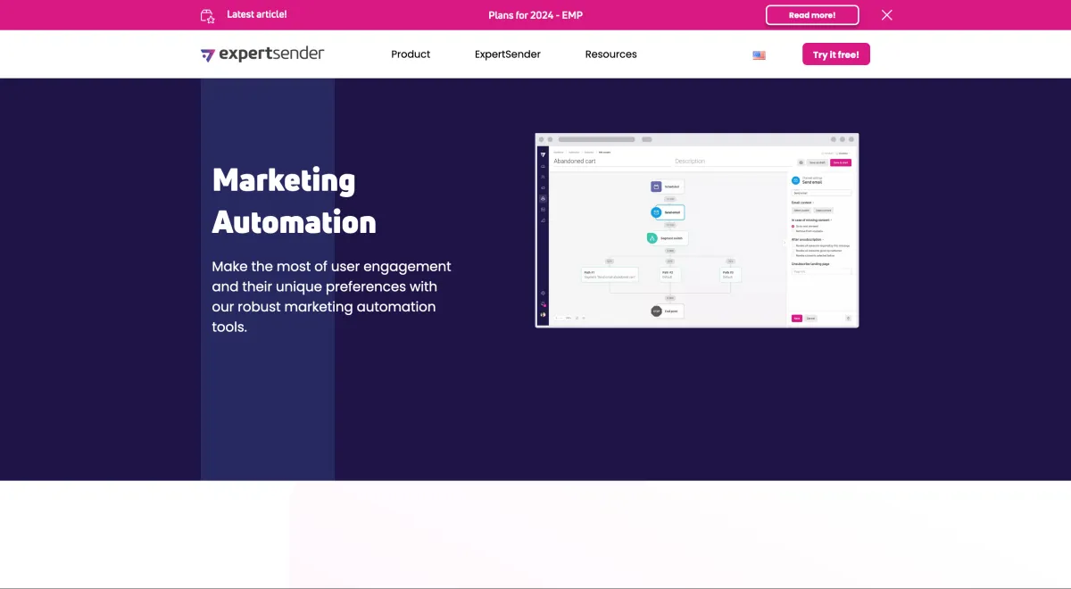Click the 'Abandoned cart' title field in screenshot

611,162
